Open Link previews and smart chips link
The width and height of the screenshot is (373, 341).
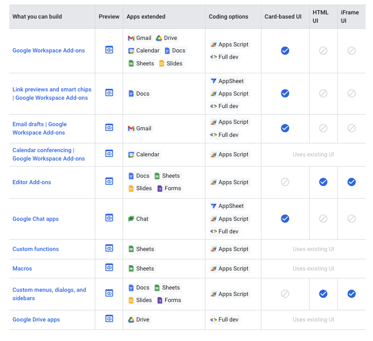coord(52,93)
